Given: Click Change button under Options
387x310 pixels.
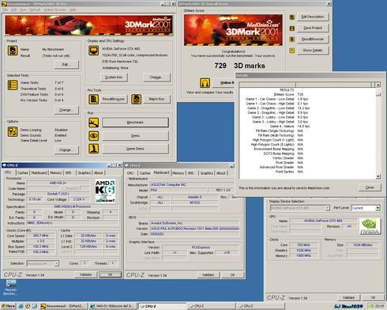Looking at the screenshot, I should pyautogui.click(x=66, y=150).
